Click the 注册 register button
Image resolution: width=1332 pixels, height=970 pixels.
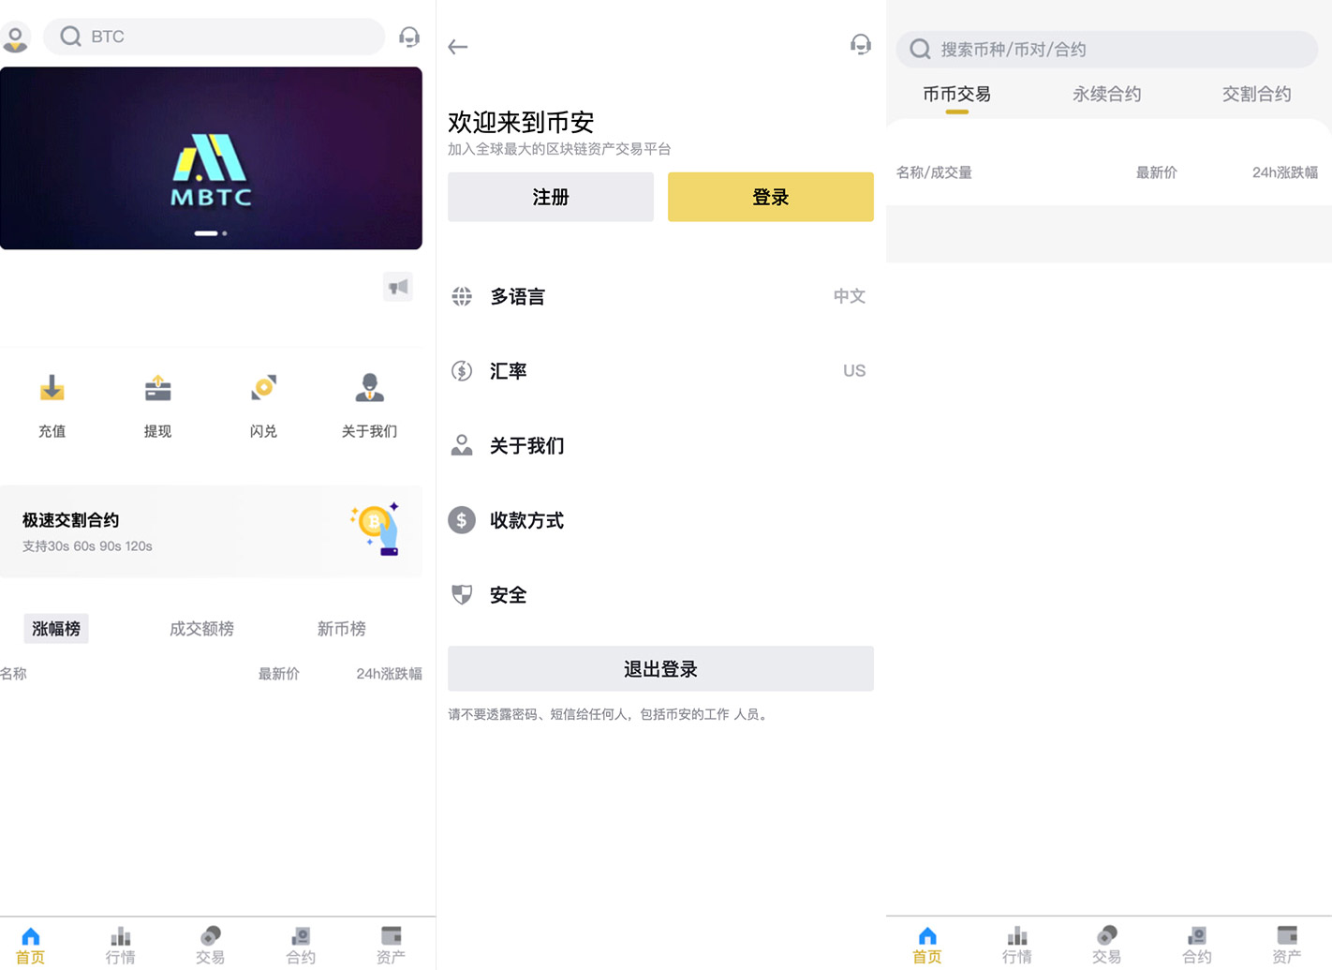point(551,197)
